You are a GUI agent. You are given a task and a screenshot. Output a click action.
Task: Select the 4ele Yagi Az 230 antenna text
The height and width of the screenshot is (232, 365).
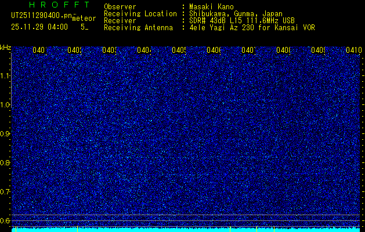252,28
